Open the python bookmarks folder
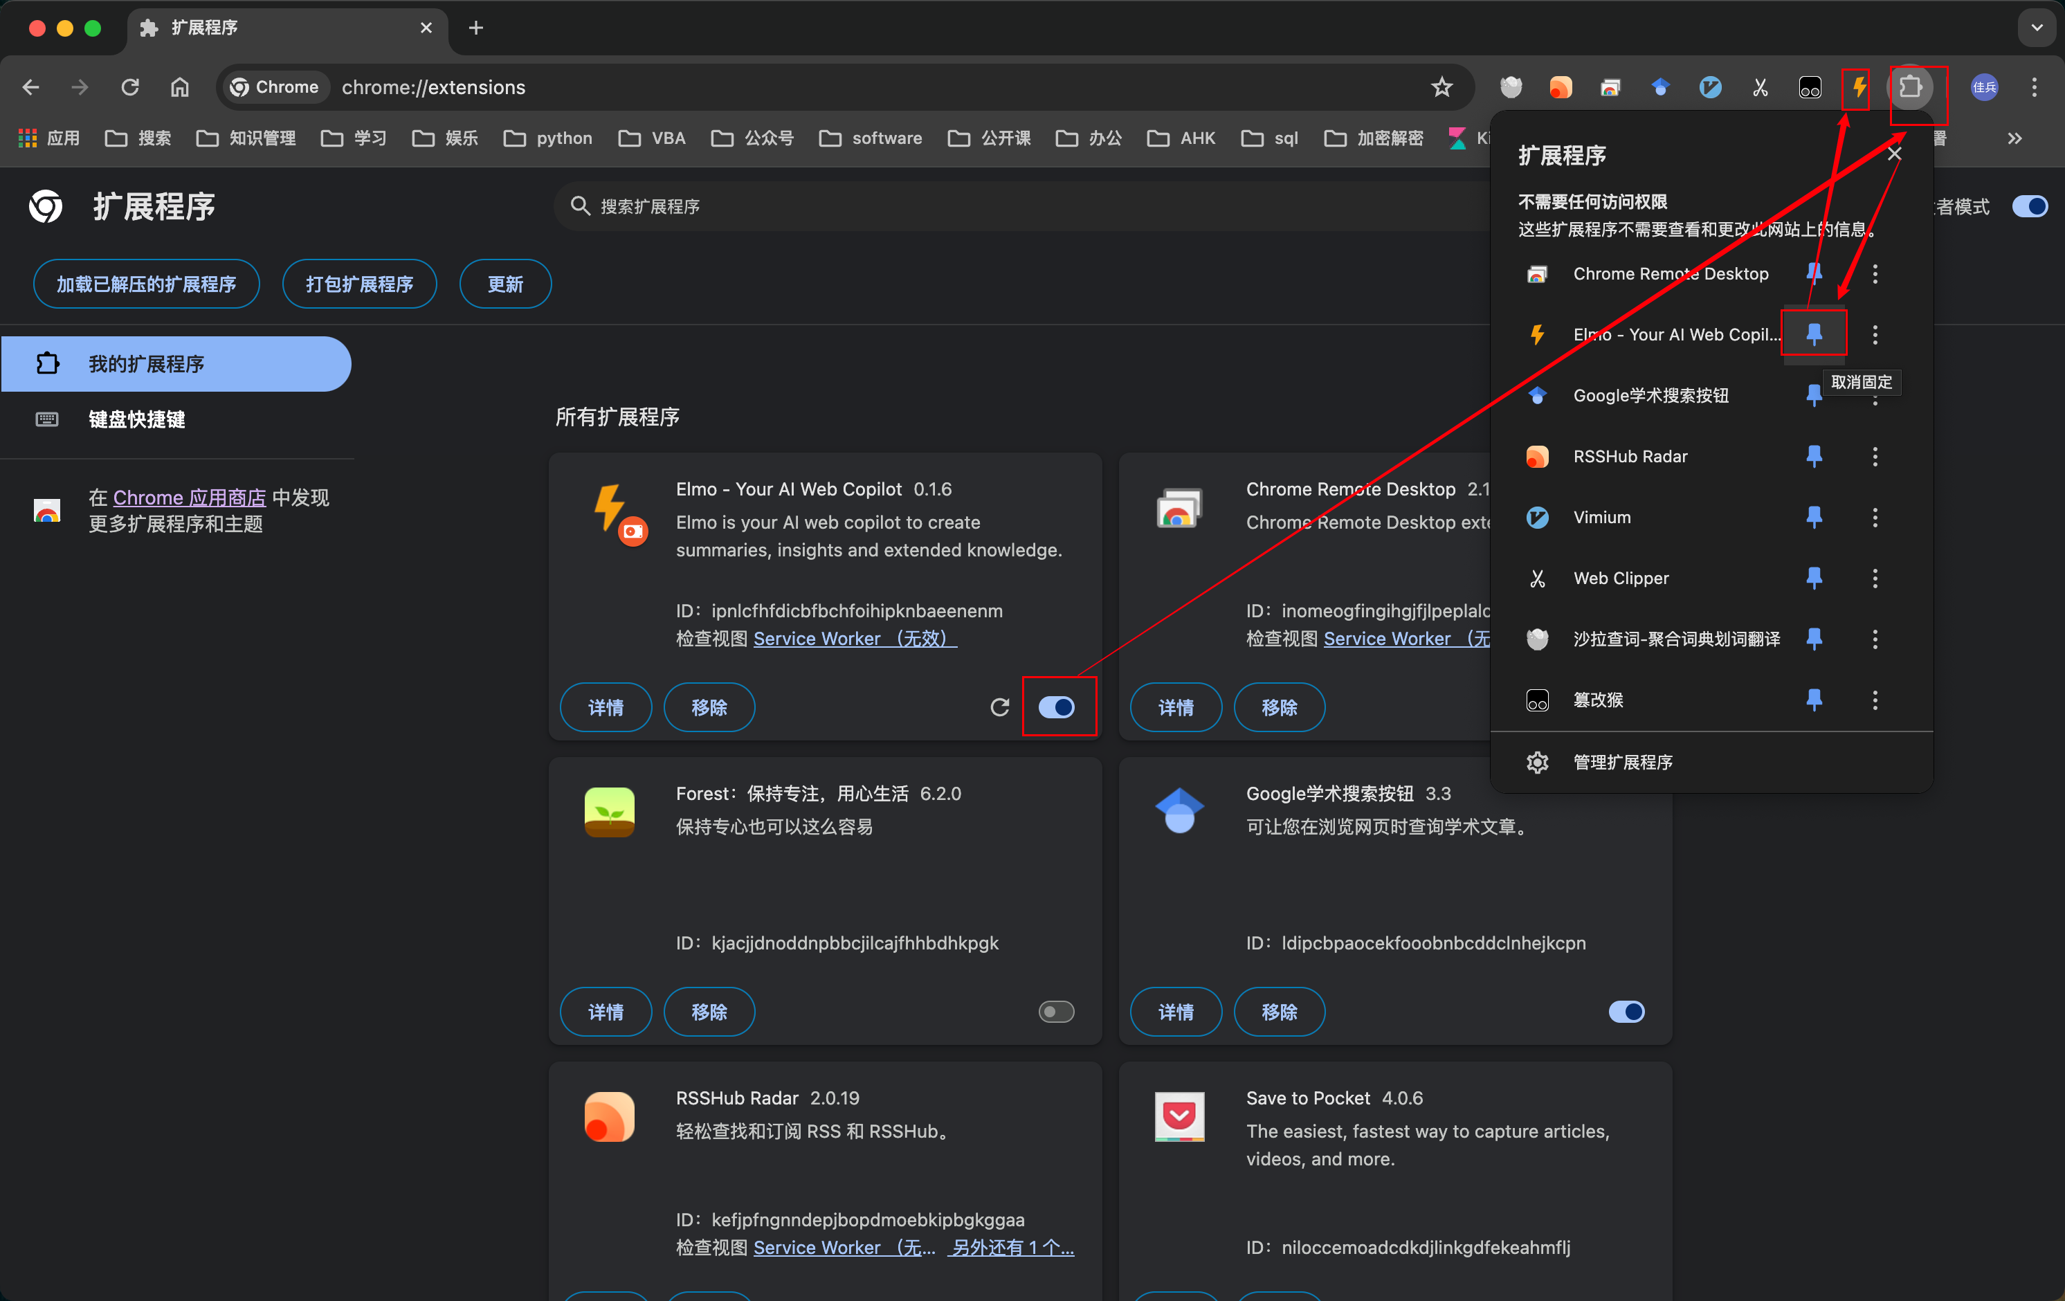The image size is (2065, 1301). click(x=549, y=138)
